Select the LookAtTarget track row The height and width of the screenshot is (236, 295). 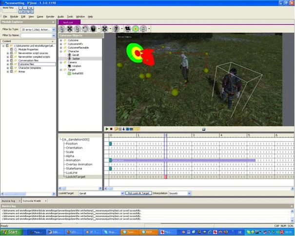(x=76, y=177)
